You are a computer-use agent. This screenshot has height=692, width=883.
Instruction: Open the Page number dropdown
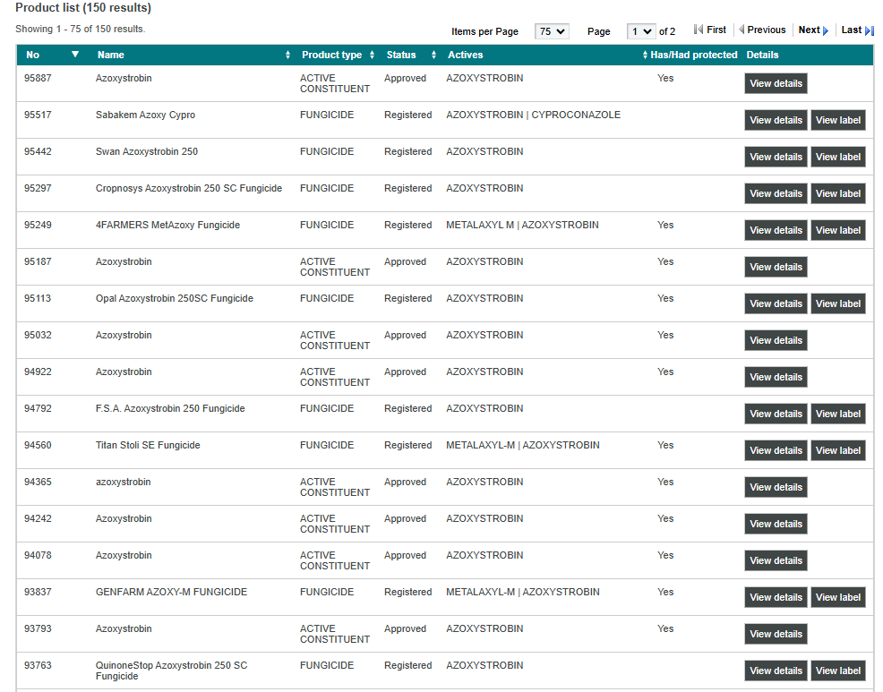click(x=641, y=31)
